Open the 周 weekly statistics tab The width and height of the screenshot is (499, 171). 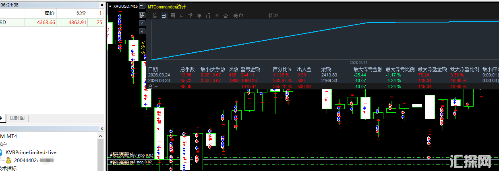coord(172,16)
